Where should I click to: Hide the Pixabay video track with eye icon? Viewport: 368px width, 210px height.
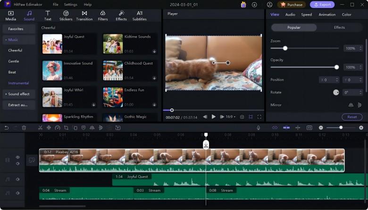[x=17, y=157]
